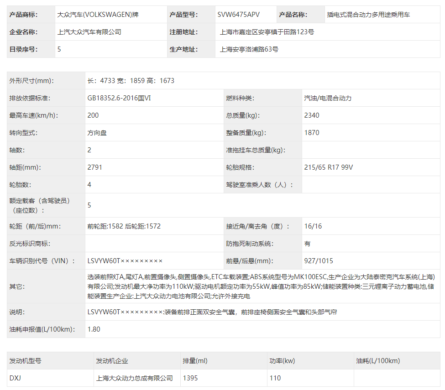
Task: Select the 目录序号 label
Action: click(x=23, y=49)
